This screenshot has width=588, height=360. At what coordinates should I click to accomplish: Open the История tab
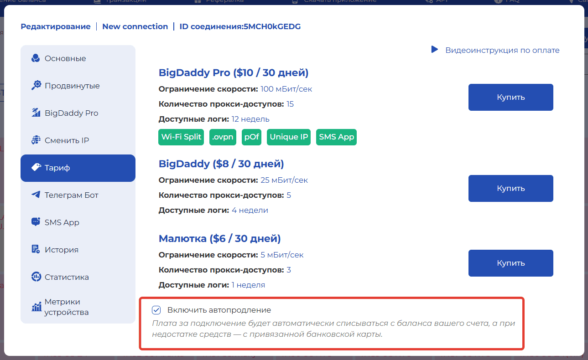[x=78, y=250]
